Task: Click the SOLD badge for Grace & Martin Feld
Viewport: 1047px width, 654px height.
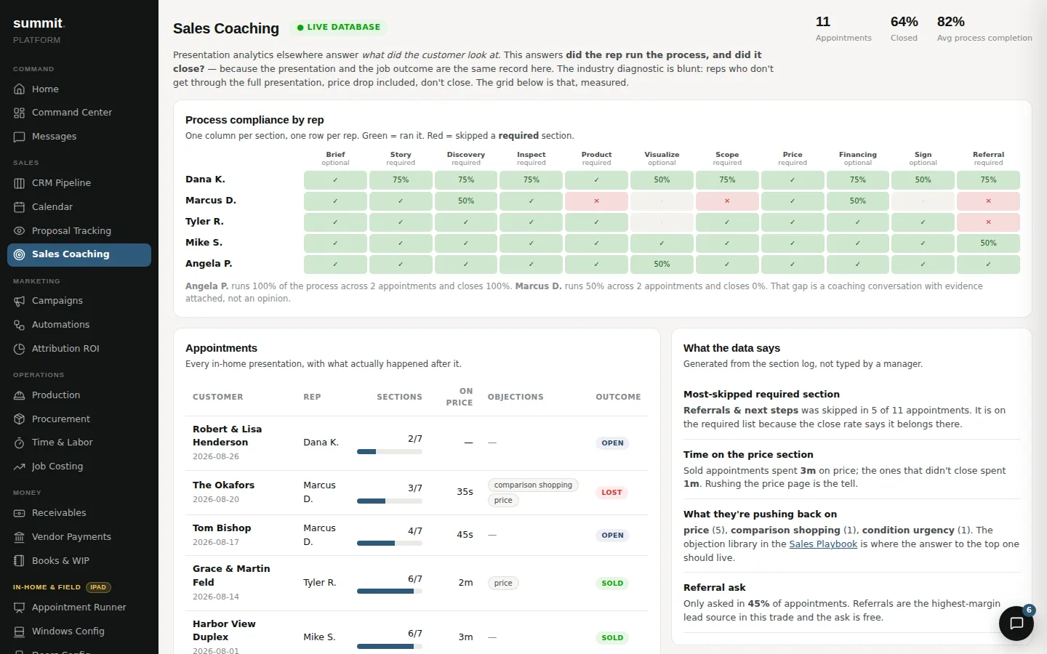Action: point(612,583)
